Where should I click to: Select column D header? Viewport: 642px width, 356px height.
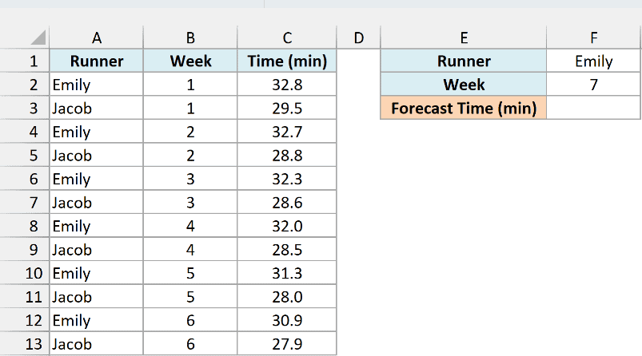click(x=359, y=38)
